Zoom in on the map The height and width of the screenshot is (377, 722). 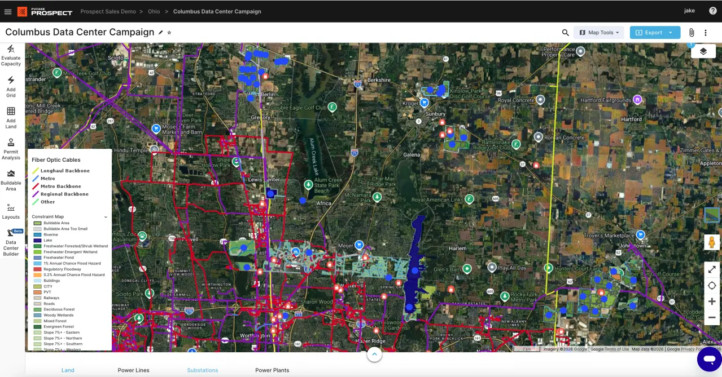[712, 301]
